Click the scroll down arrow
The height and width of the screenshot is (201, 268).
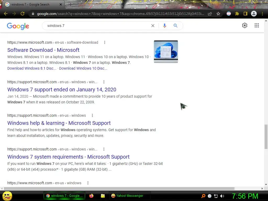point(266,185)
